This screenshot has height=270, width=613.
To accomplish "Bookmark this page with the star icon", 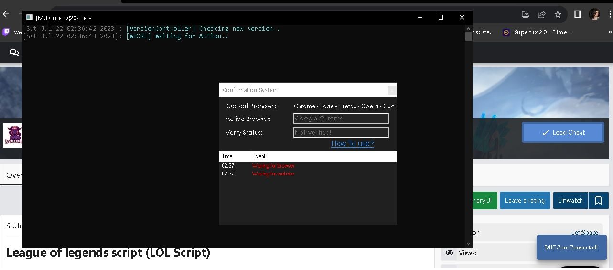I will pos(558,14).
